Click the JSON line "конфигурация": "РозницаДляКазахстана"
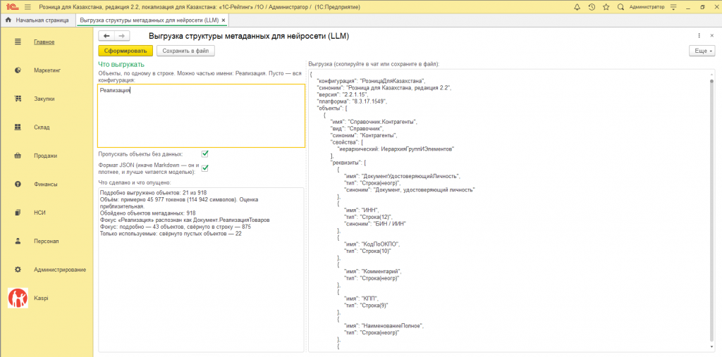The image size is (722, 357). pos(371,81)
